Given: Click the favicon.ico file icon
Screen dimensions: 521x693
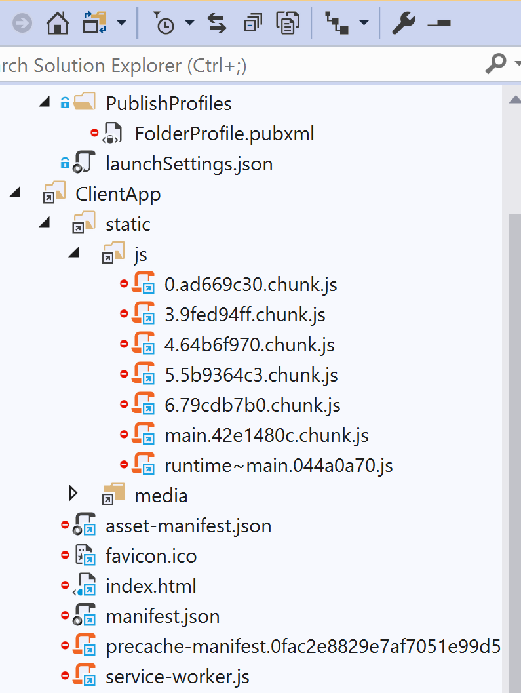Looking at the screenshot, I should click(x=85, y=554).
